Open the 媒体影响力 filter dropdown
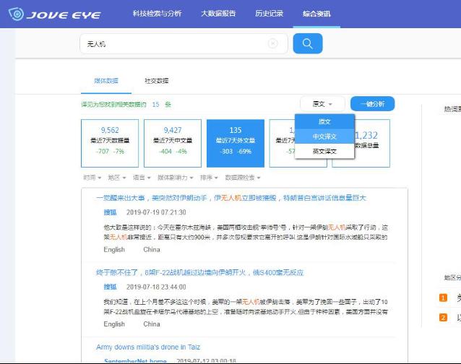The height and width of the screenshot is (364, 461). [176, 178]
